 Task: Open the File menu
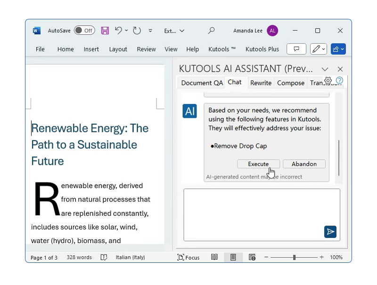(x=40, y=49)
